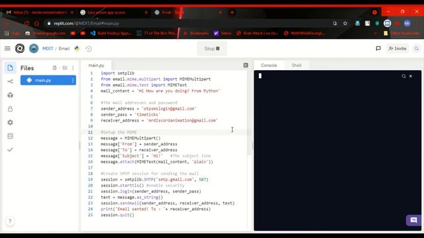This screenshot has height=238, width=424.
Task: Click the line 'message = MIMEMultipart()'
Action: [131, 138]
